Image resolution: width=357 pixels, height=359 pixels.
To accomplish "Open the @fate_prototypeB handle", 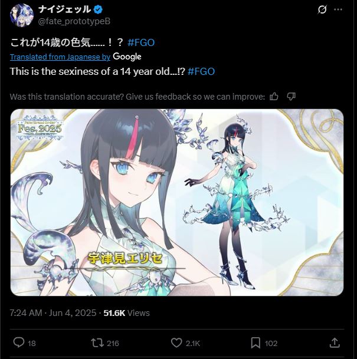I will coord(74,21).
